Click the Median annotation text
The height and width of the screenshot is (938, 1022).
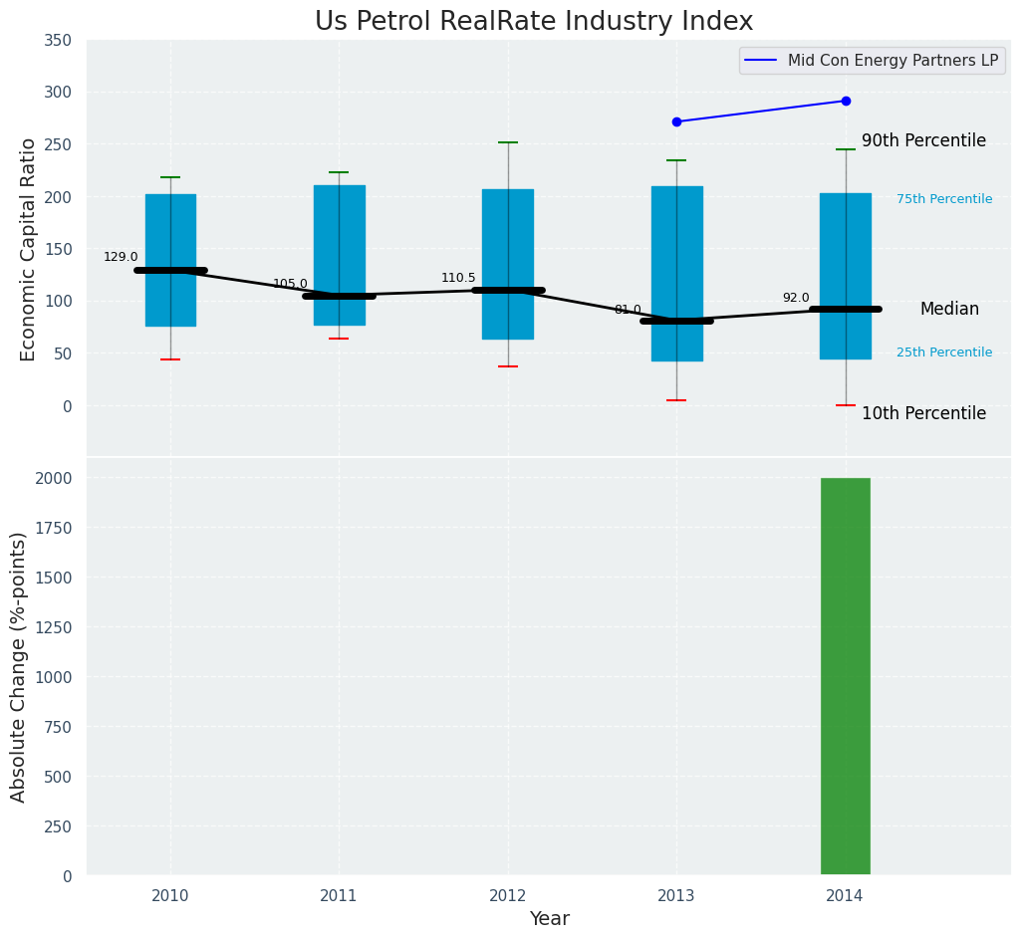[949, 309]
